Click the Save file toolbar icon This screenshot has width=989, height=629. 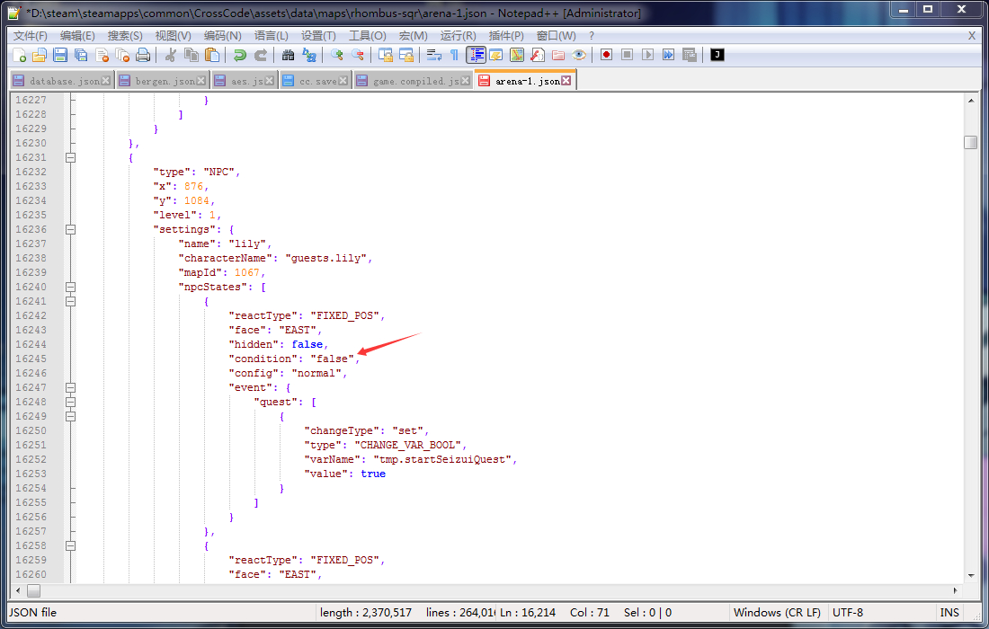click(x=60, y=55)
